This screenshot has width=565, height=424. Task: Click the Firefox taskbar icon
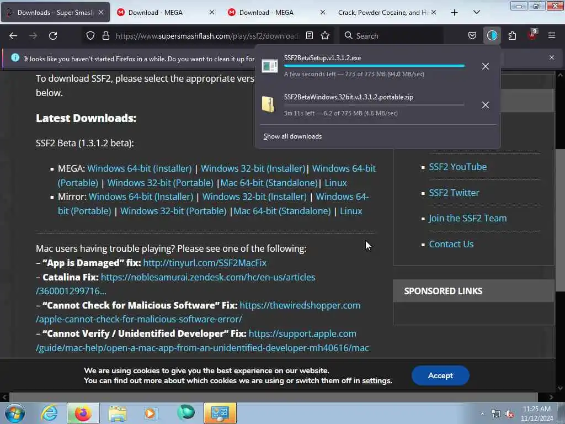pyautogui.click(x=83, y=413)
